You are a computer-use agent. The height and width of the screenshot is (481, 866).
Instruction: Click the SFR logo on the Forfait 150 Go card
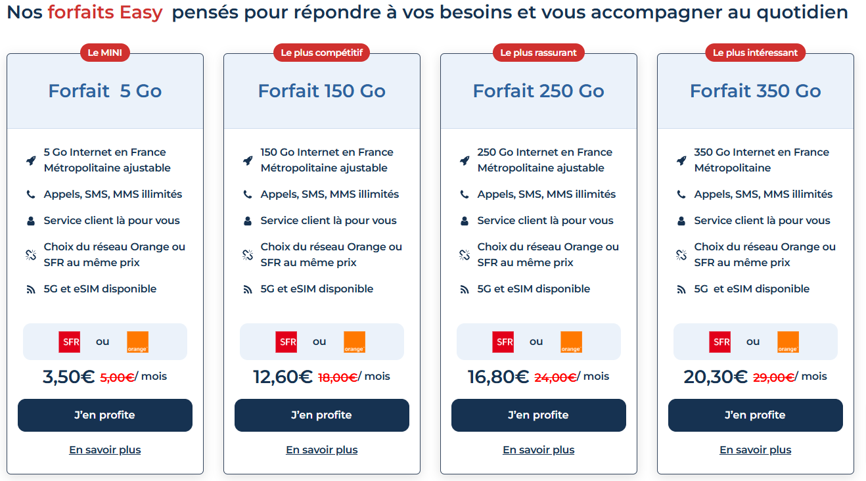(x=285, y=341)
